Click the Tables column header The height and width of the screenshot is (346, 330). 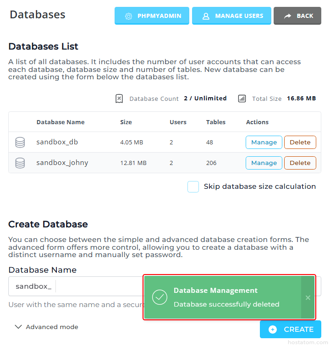coord(216,122)
